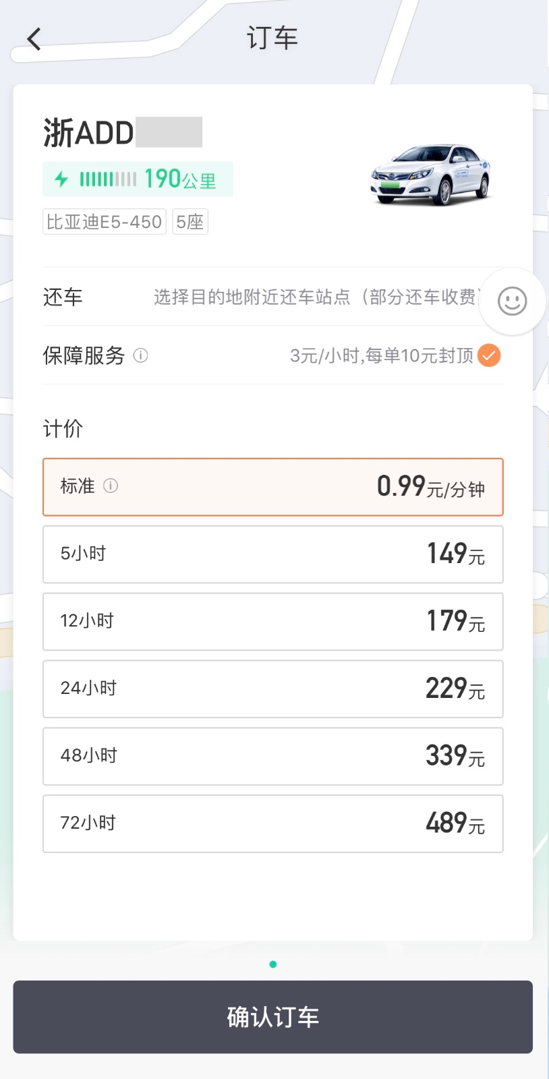This screenshot has height=1079, width=549.
Task: Click the info icon next to 保障服务
Action: pos(141,356)
